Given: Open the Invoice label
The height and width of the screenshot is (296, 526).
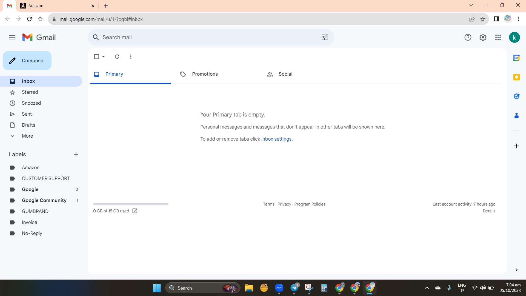Looking at the screenshot, I should pyautogui.click(x=41, y=222).
